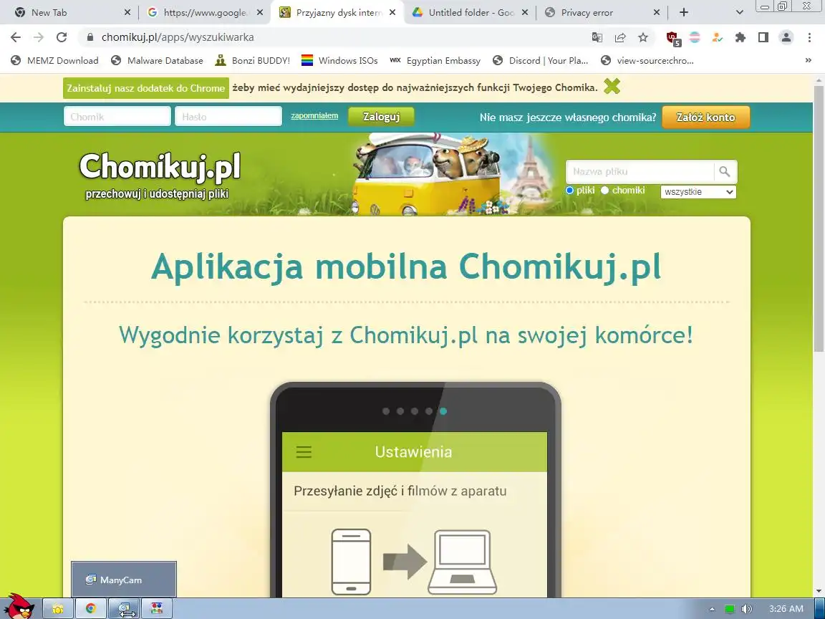
Task: Click the address bar URL
Action: 178,37
